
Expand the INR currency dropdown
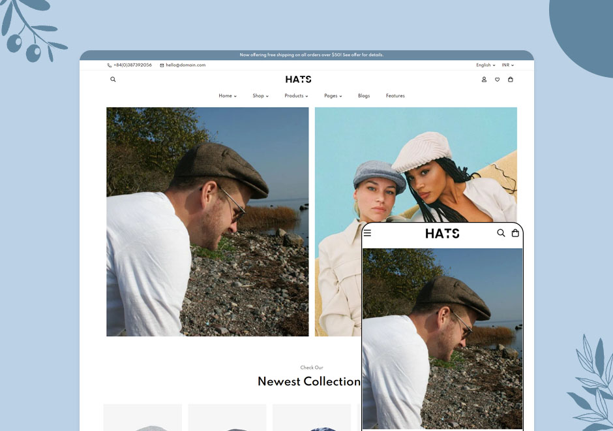[508, 65]
